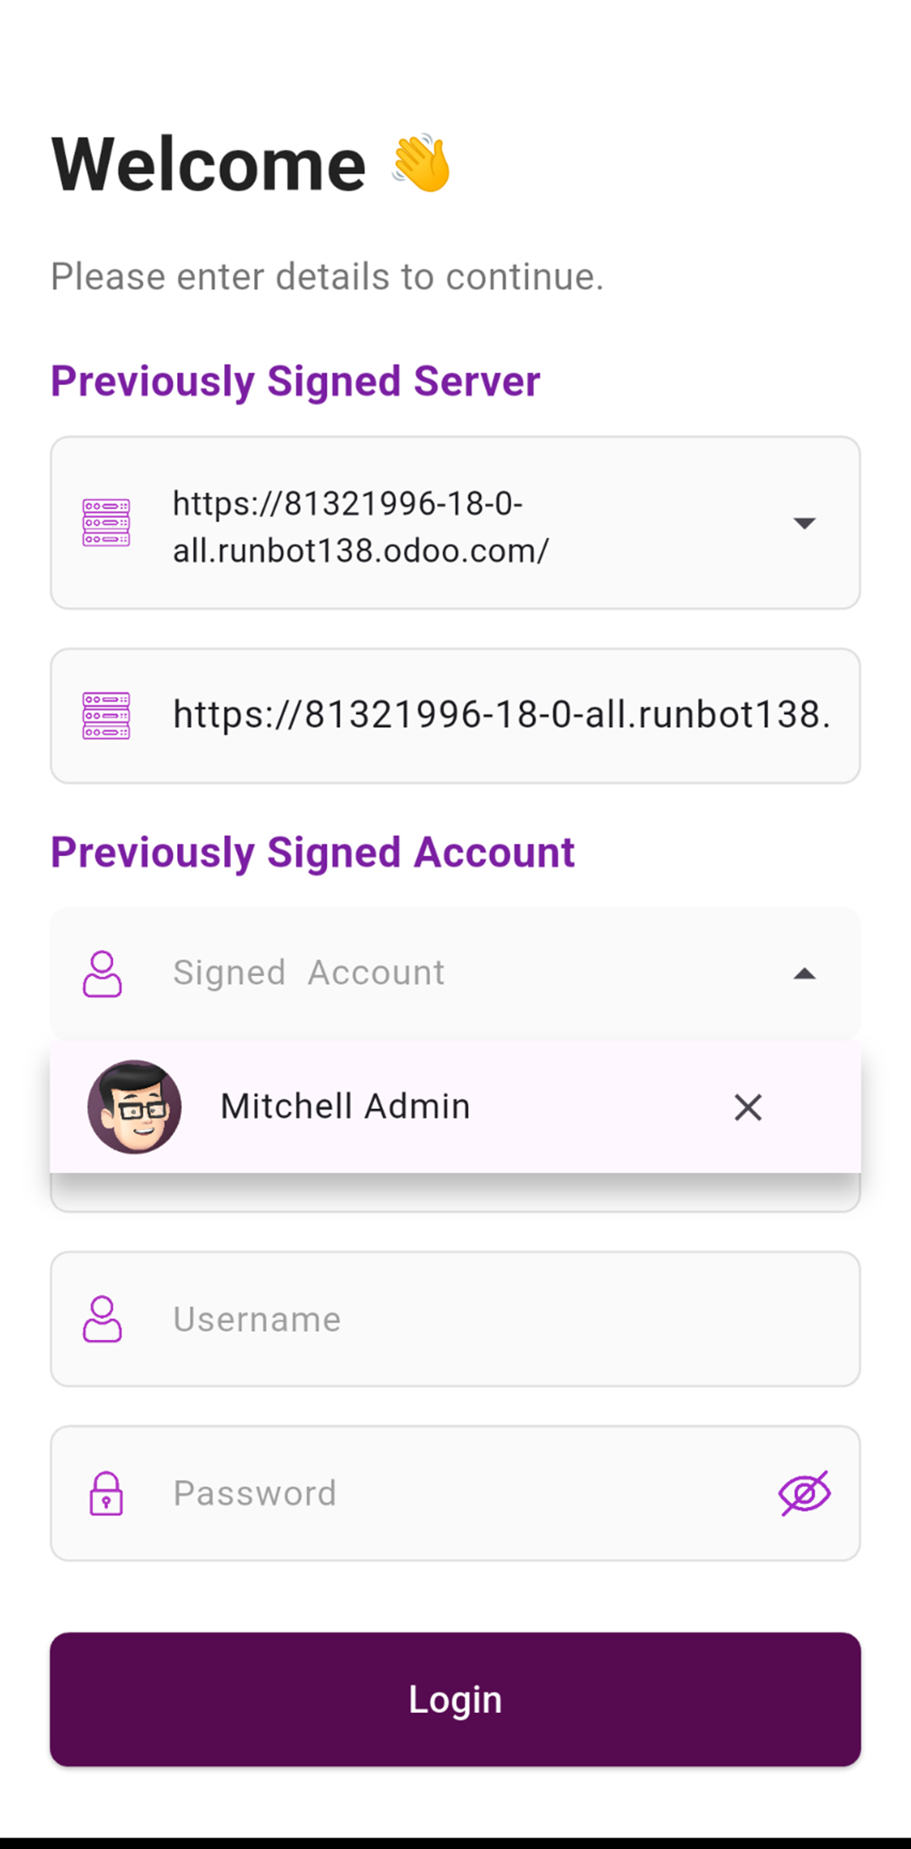
Task: Click the padlock icon in the Password field
Action: point(106,1493)
